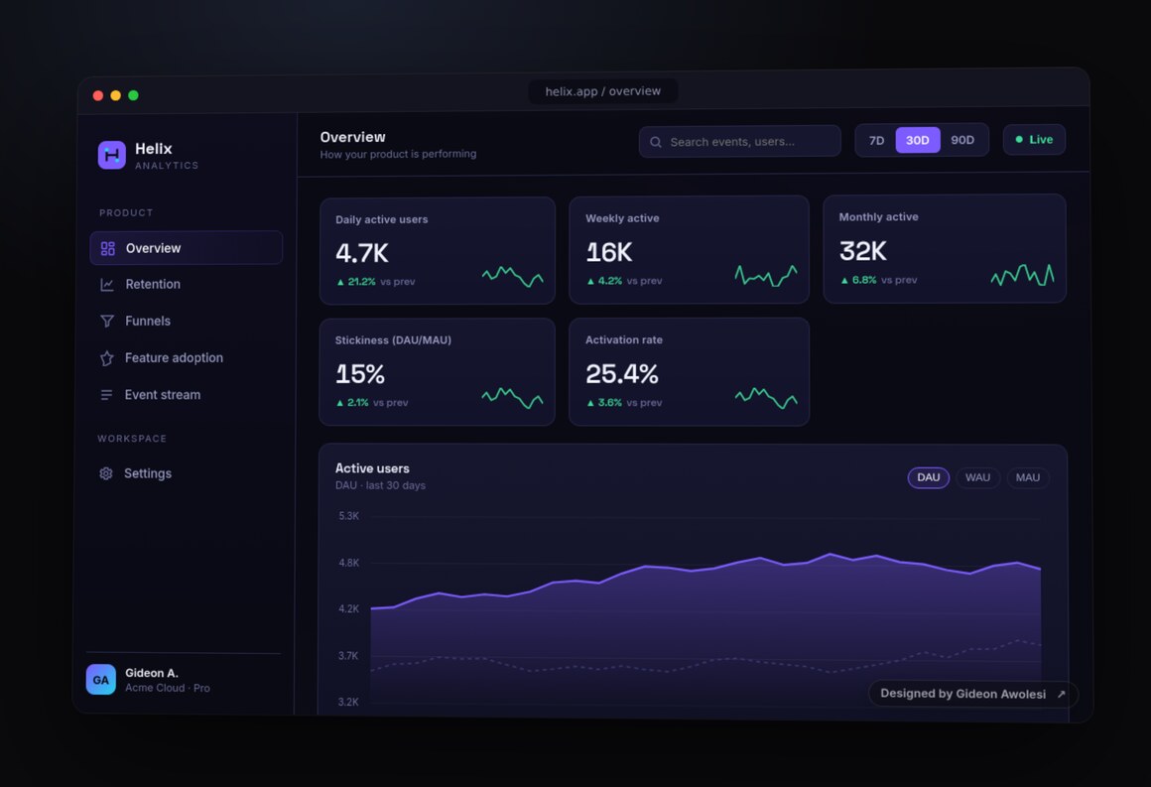Click the Feature adoption star icon
This screenshot has width=1151, height=787.
click(106, 357)
